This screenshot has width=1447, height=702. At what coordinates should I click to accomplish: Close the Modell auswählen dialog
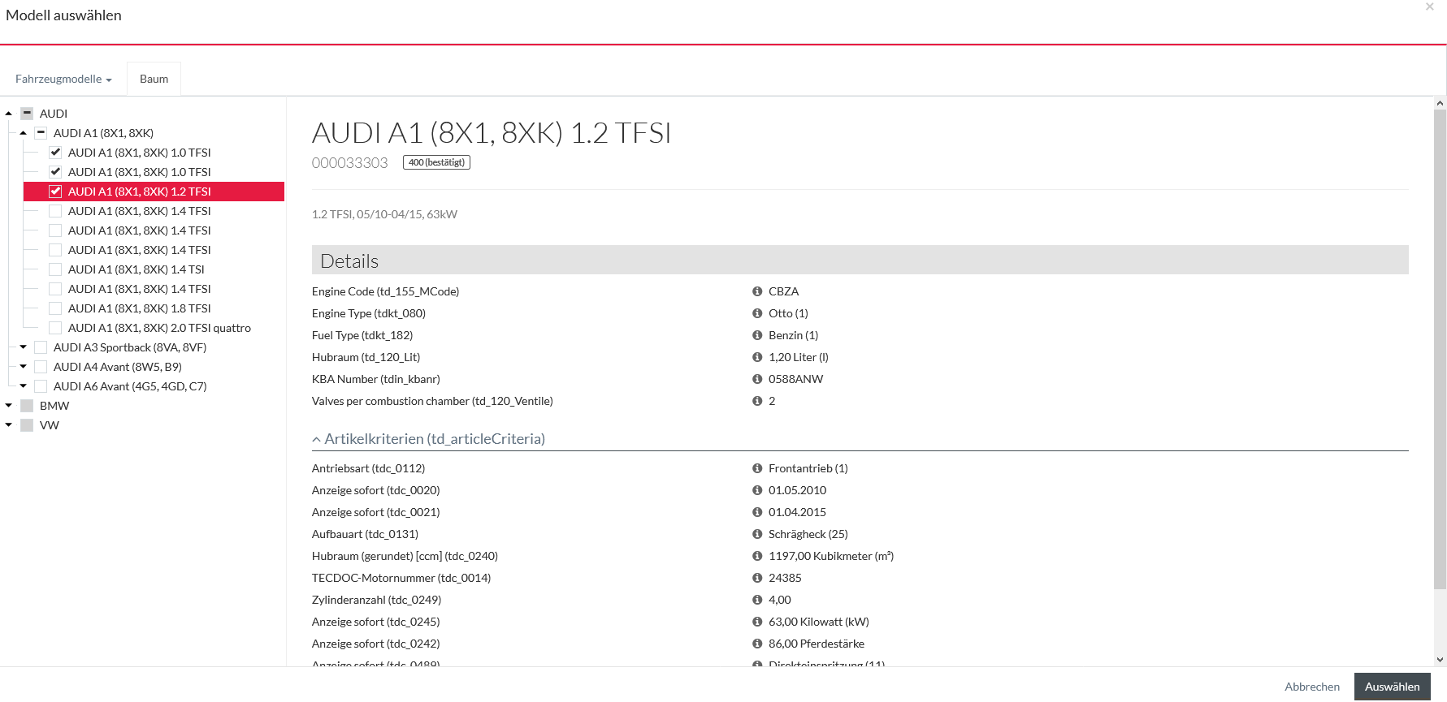(x=1430, y=7)
